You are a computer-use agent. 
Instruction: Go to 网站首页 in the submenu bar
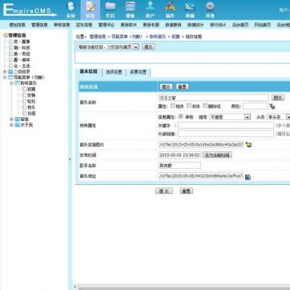click(x=263, y=25)
